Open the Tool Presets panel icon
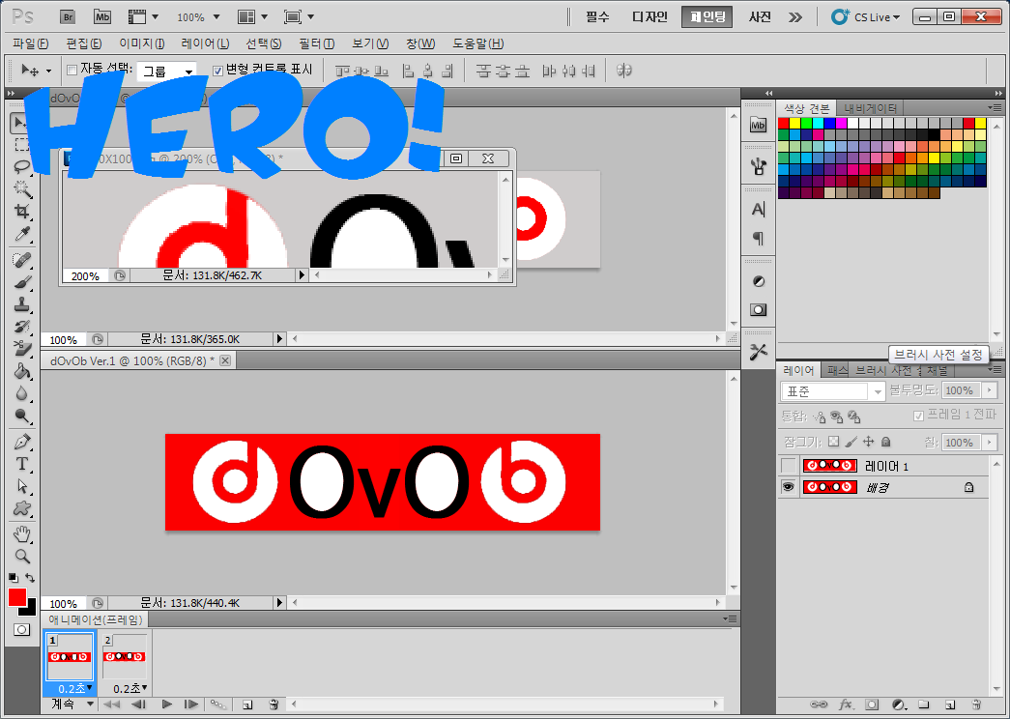 [x=758, y=352]
